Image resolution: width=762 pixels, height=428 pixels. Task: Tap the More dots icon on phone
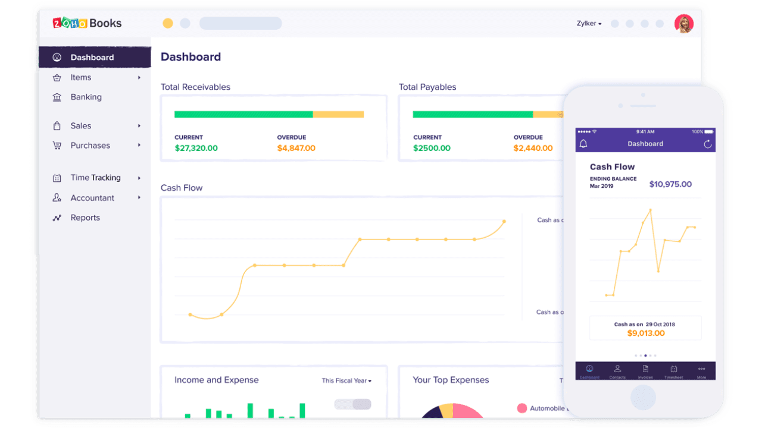(701, 369)
